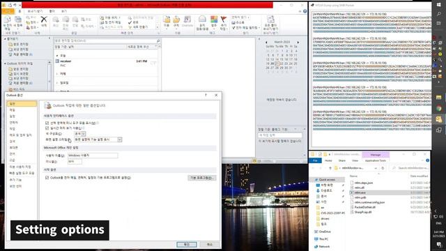Switch to the View tab in File Explorer
The image size is (446, 251).
(x=355, y=160)
